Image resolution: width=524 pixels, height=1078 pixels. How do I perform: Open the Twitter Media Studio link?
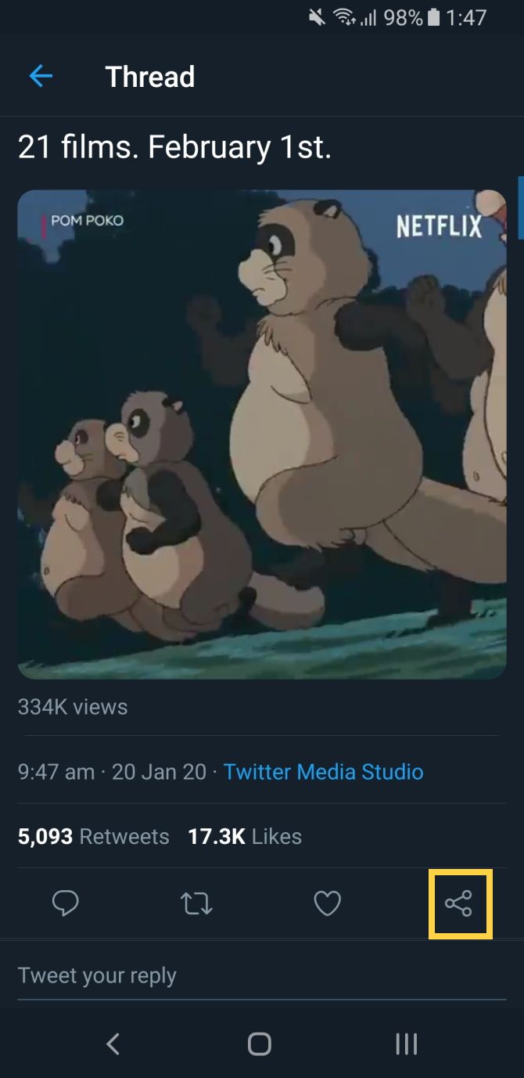[x=323, y=772]
